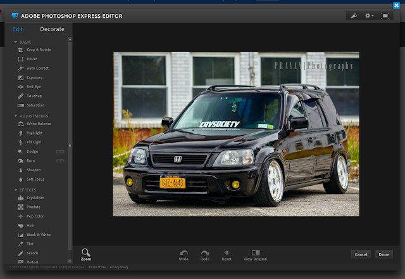Collapse the ADJUSTMENTS section
The image size is (405, 279).
pyautogui.click(x=15, y=116)
